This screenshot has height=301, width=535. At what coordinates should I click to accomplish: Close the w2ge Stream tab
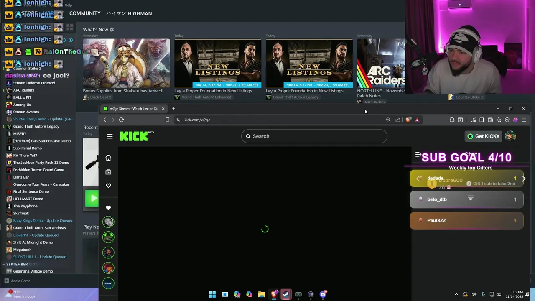click(163, 109)
